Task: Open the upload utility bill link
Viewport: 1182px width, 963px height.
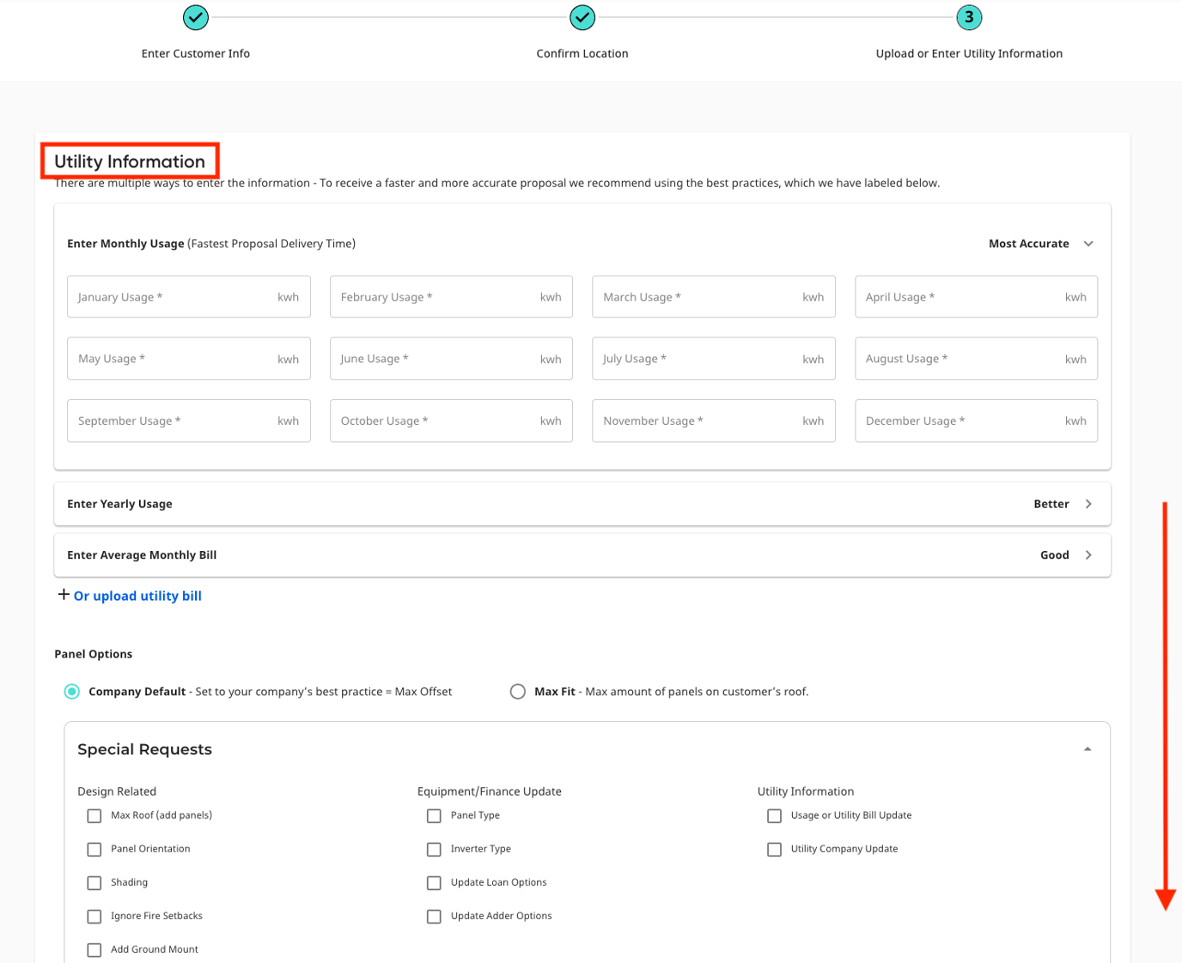Action: 137,595
